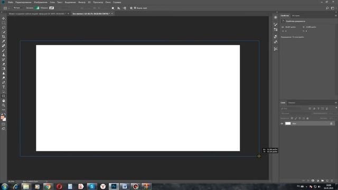The width and height of the screenshot is (338, 190).
Task: Open the tool preset picker arrow
Action: 9,8
